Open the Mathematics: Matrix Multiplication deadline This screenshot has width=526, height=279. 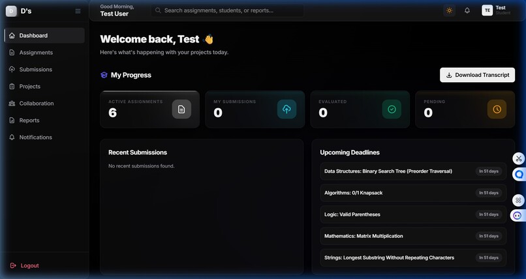tap(413, 236)
